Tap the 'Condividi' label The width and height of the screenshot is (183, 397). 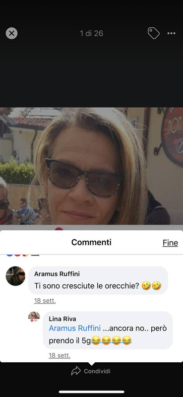click(97, 371)
